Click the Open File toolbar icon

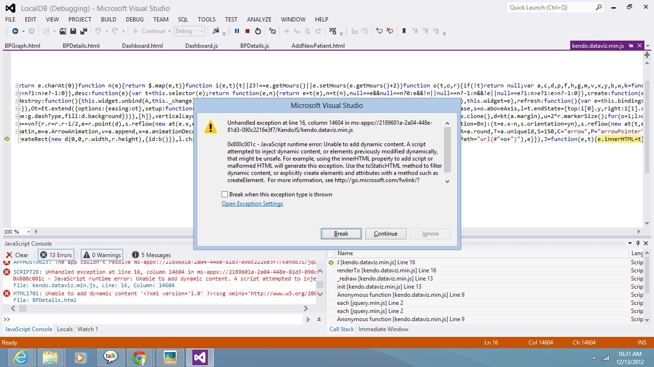click(x=63, y=31)
